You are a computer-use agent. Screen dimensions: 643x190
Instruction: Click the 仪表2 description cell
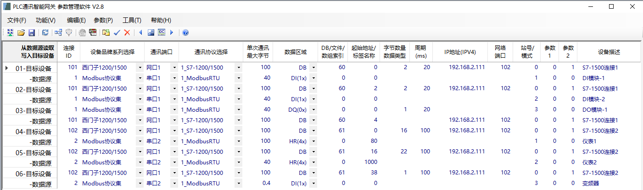(x=609, y=162)
